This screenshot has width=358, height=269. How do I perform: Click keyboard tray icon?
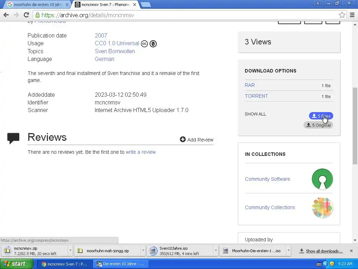pos(319,264)
